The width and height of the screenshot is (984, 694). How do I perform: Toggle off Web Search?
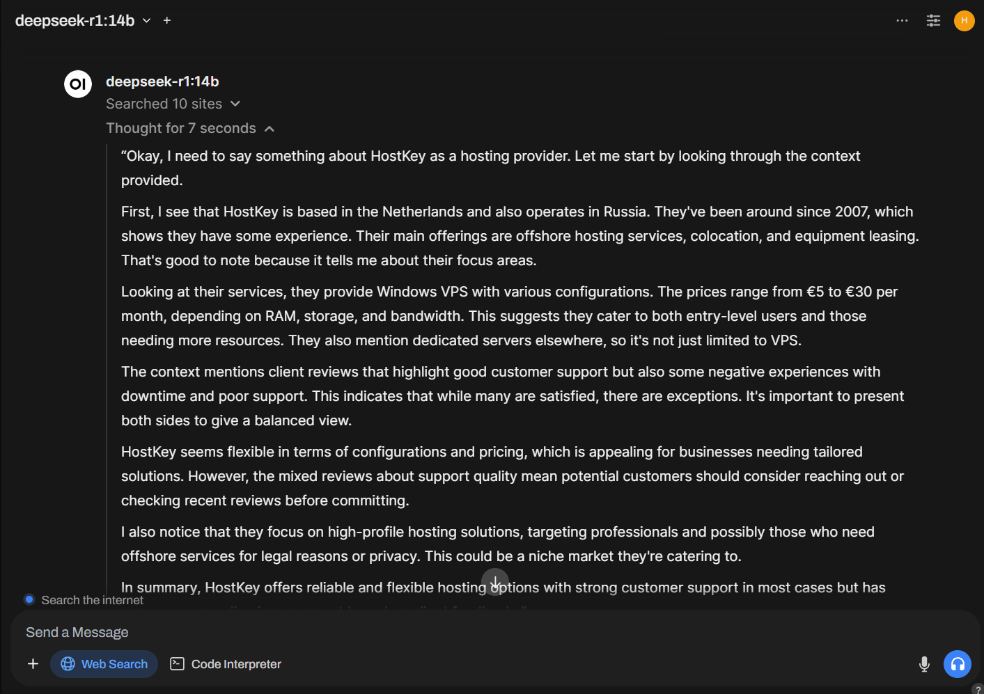pos(104,664)
